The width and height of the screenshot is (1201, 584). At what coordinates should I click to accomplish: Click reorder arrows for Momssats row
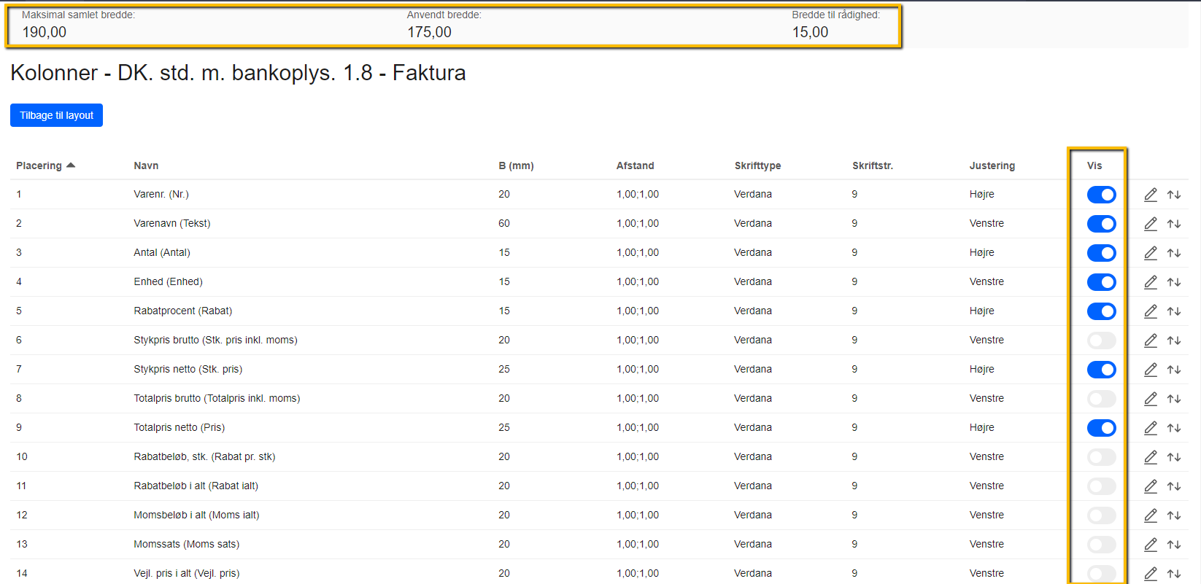pos(1173,545)
